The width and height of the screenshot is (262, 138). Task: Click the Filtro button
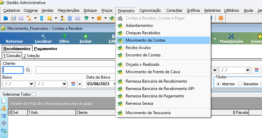pos(64,39)
